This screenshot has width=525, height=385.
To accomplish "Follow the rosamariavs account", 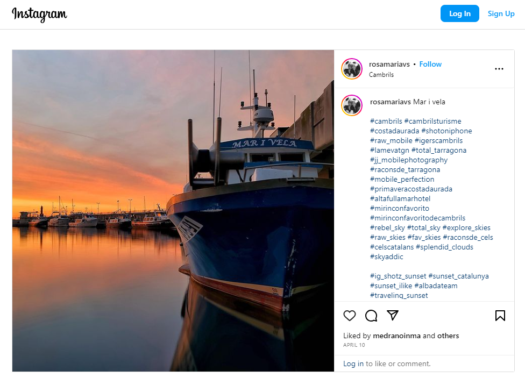I will click(430, 64).
